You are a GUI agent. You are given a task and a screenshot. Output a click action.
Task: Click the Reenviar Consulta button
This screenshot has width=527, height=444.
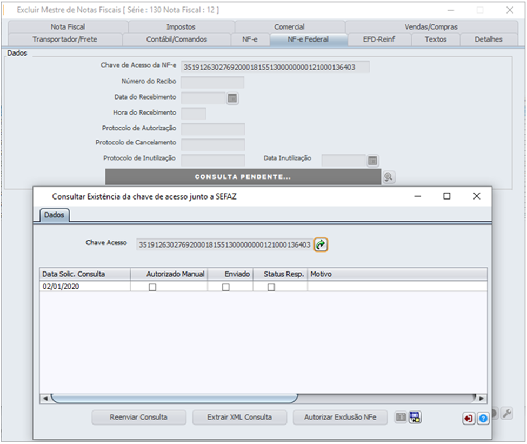[139, 418]
